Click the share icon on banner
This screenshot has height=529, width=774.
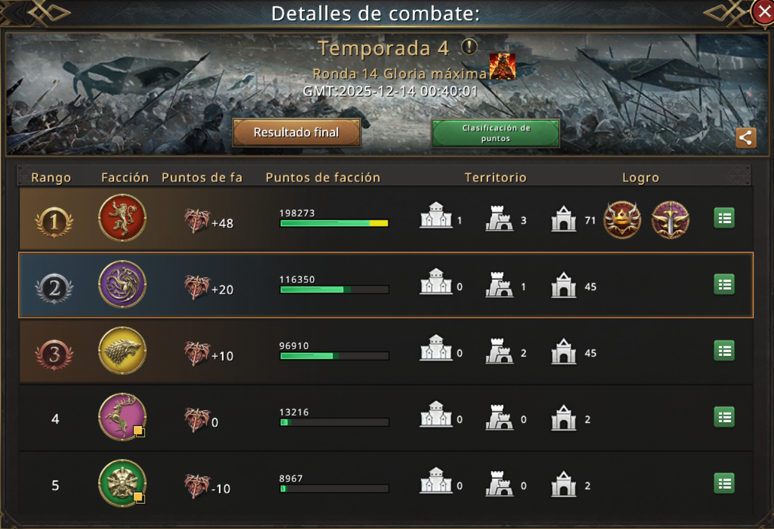tap(746, 138)
